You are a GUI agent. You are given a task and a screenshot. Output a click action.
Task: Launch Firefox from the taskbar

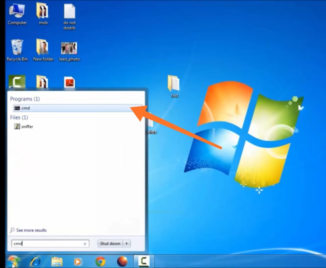click(x=122, y=261)
